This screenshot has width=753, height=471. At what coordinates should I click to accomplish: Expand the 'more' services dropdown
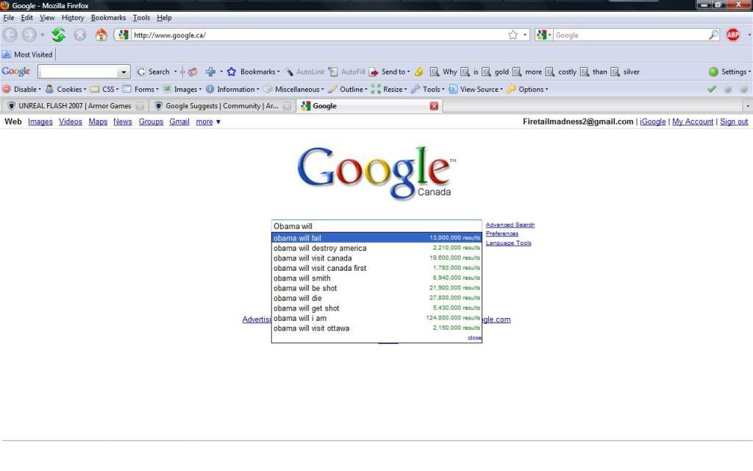208,121
